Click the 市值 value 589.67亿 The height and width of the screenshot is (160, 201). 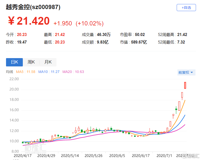click(x=139, y=42)
